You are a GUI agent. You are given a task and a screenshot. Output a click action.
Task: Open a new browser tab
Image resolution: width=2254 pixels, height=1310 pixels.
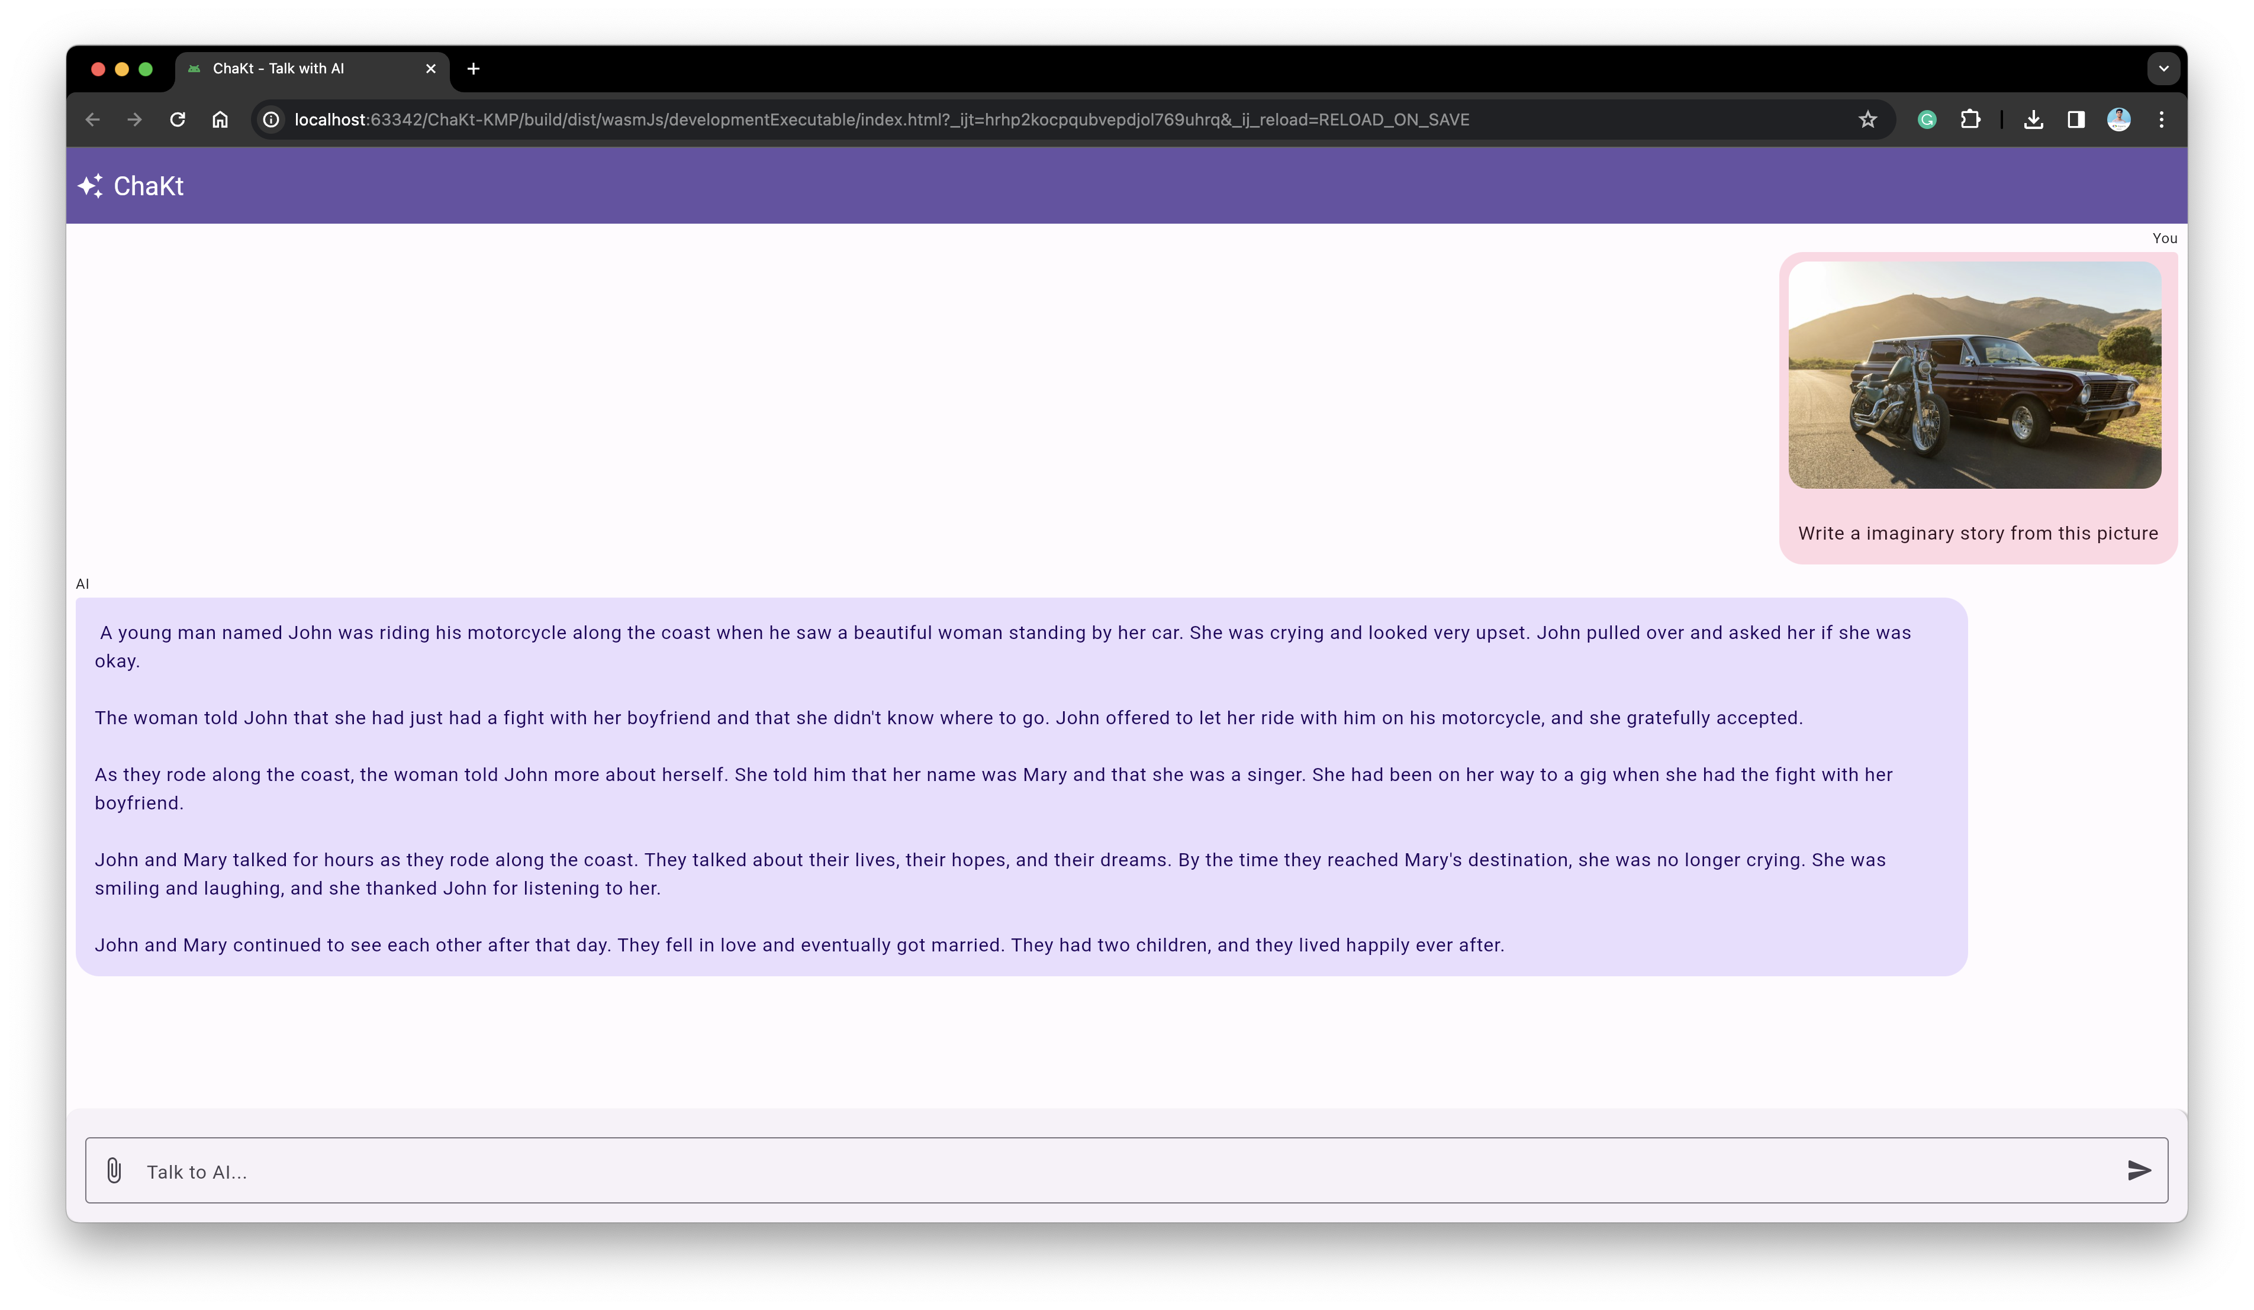pyautogui.click(x=473, y=69)
